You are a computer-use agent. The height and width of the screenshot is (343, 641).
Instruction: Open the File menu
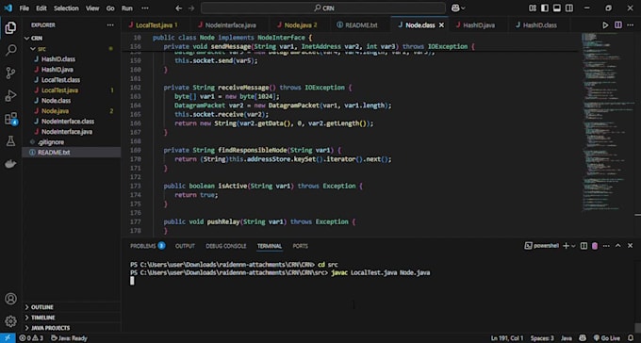click(x=25, y=8)
